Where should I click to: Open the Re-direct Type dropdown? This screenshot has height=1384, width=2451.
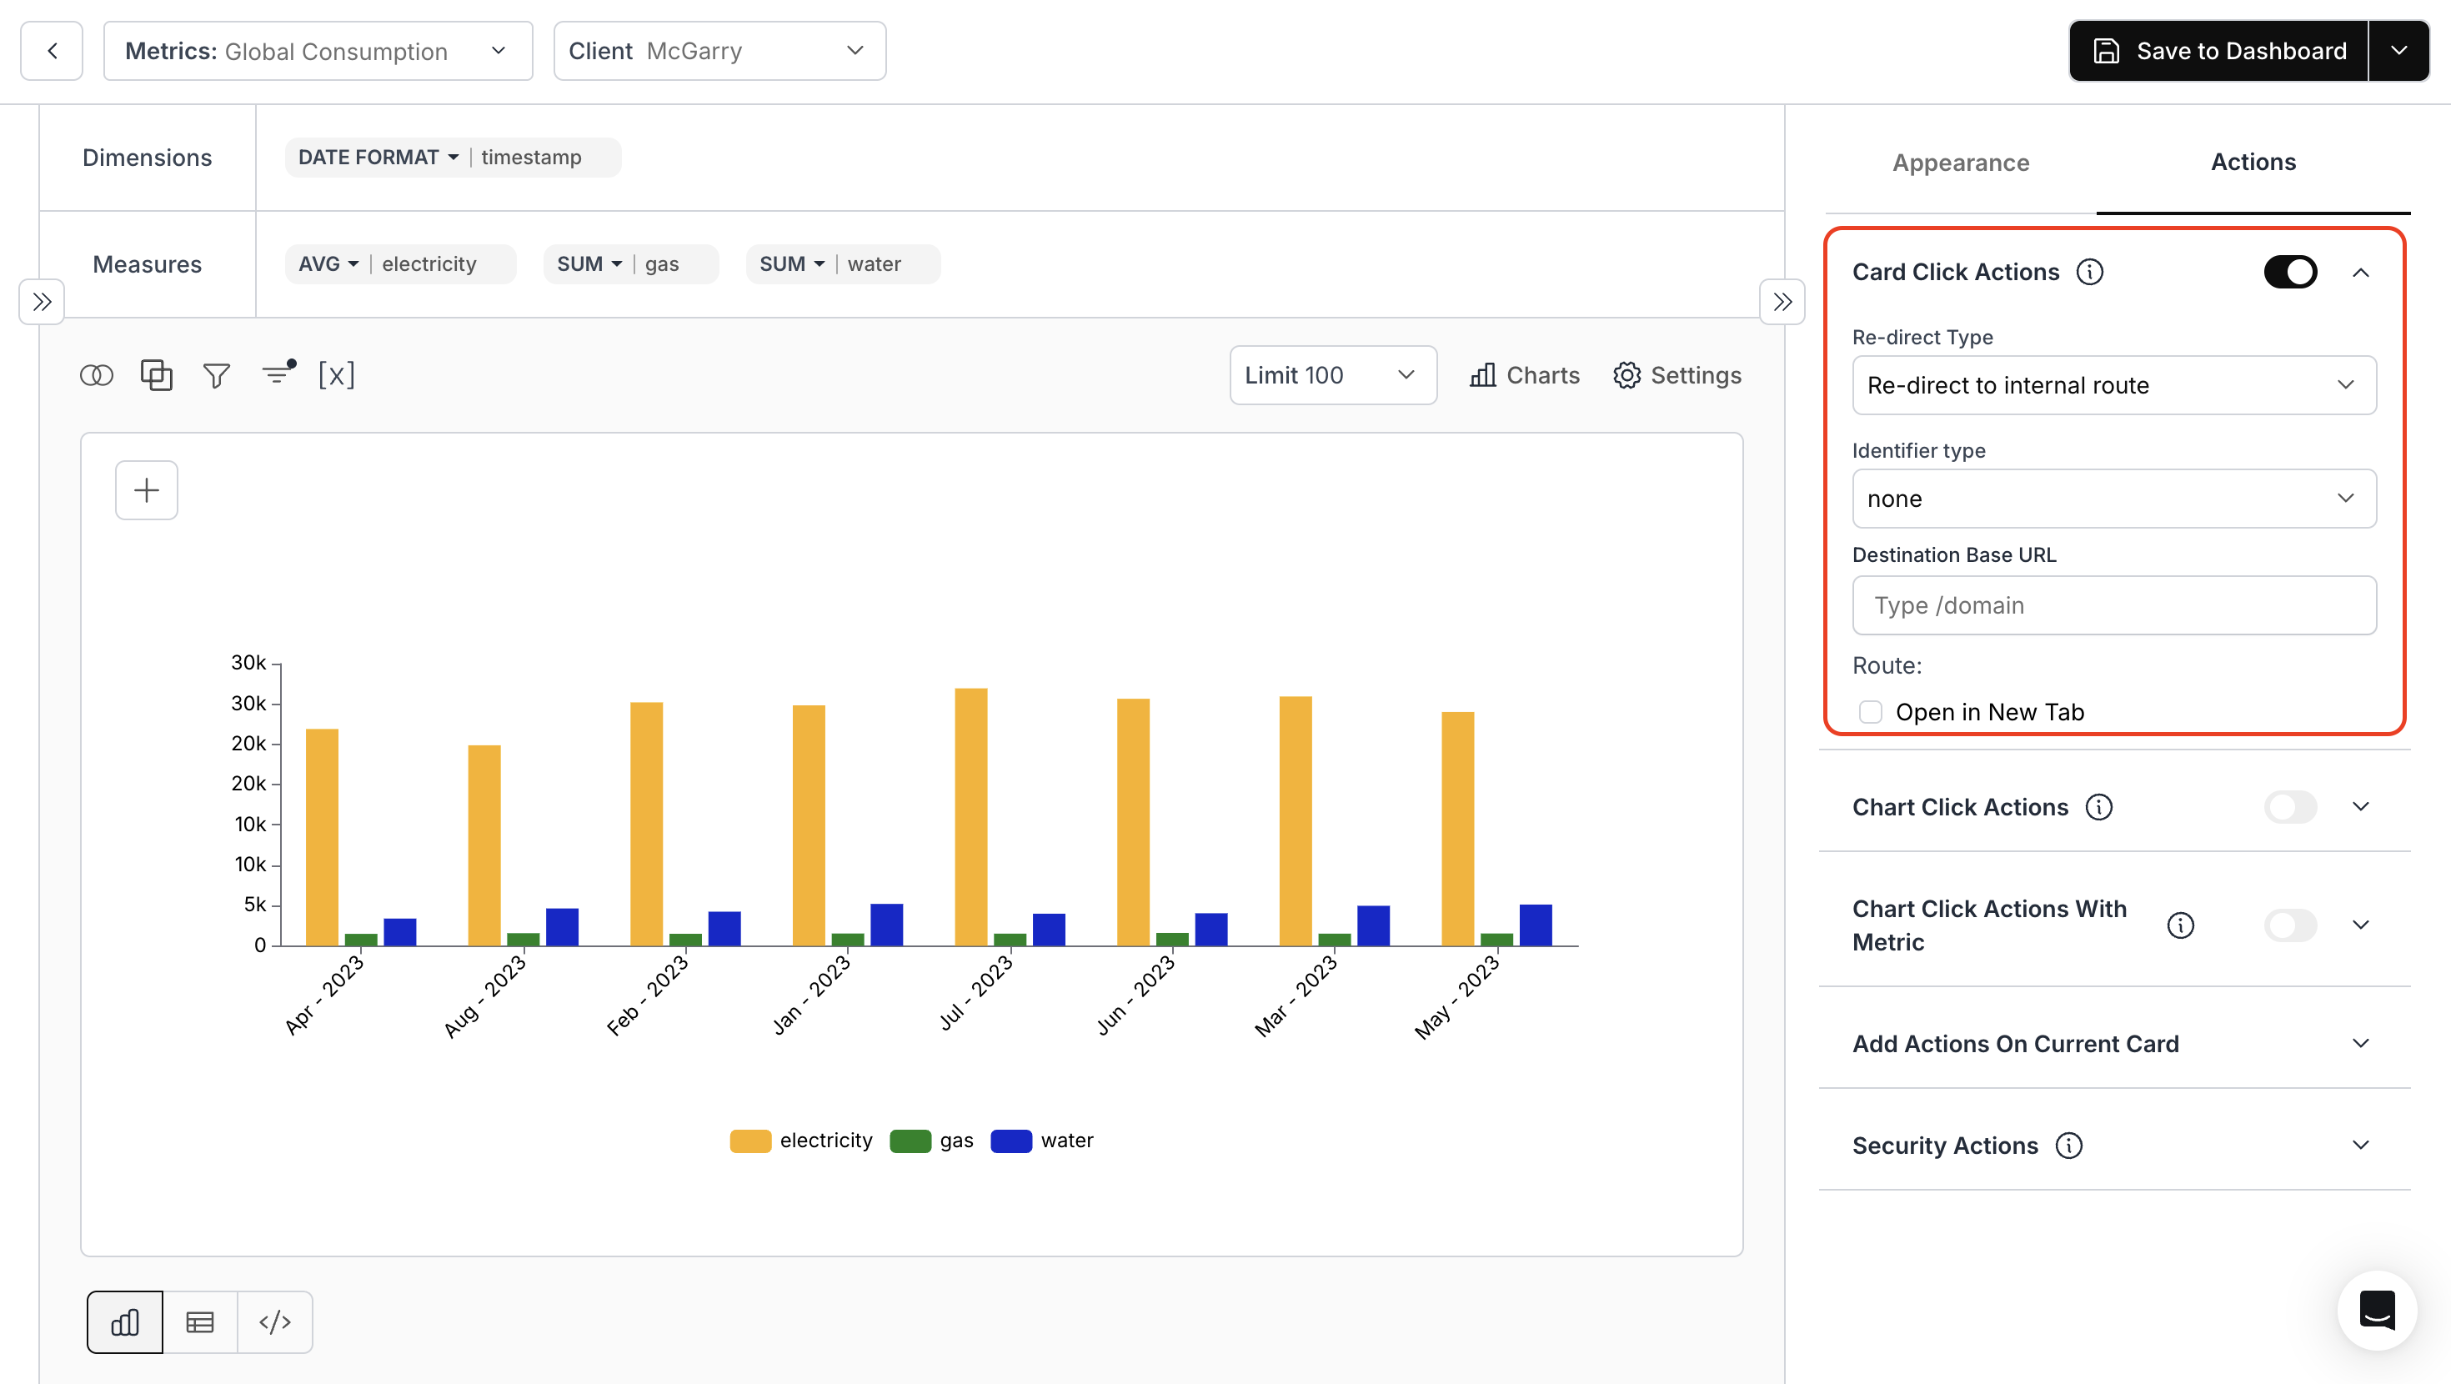(x=2114, y=385)
